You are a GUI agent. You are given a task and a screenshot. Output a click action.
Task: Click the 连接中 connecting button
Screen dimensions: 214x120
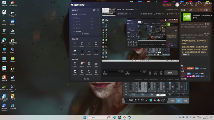(x=171, y=73)
